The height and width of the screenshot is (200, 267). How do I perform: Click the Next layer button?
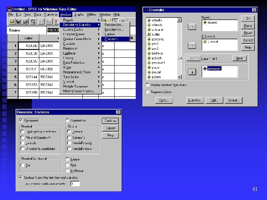pyautogui.click(x=240, y=59)
